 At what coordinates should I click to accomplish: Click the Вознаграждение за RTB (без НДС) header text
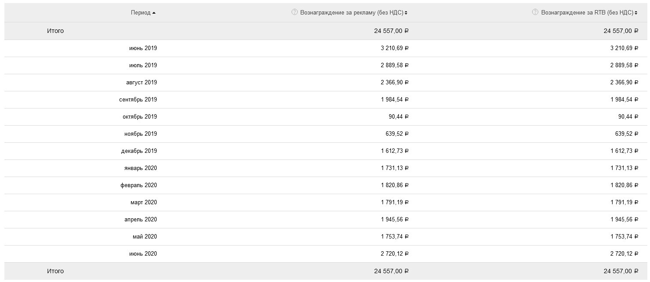(x=587, y=13)
